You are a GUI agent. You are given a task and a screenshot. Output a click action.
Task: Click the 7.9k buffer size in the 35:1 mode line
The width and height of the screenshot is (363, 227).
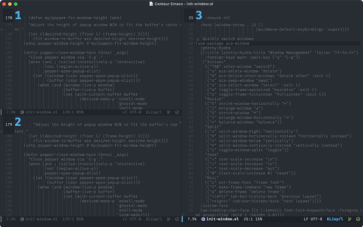(192, 219)
